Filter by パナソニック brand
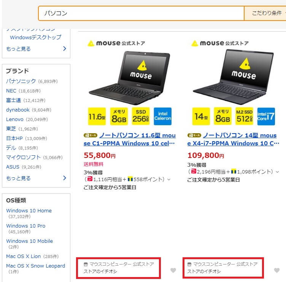 (x=21, y=81)
